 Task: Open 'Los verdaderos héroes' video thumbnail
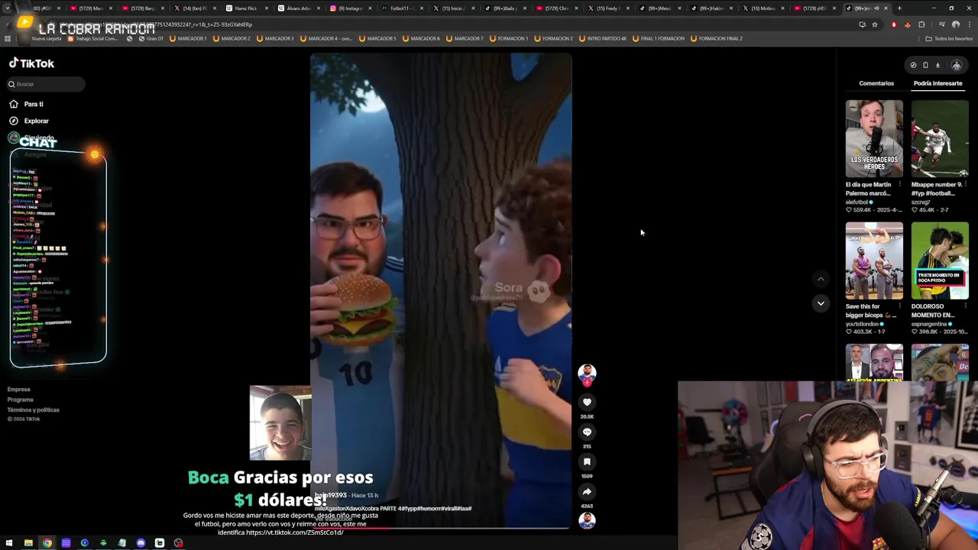pyautogui.click(x=874, y=138)
